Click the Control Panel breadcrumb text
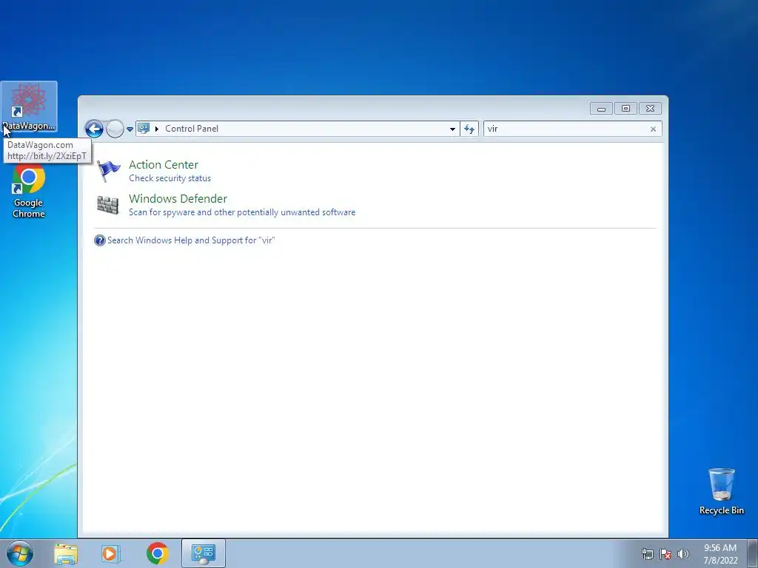758x568 pixels. 192,129
